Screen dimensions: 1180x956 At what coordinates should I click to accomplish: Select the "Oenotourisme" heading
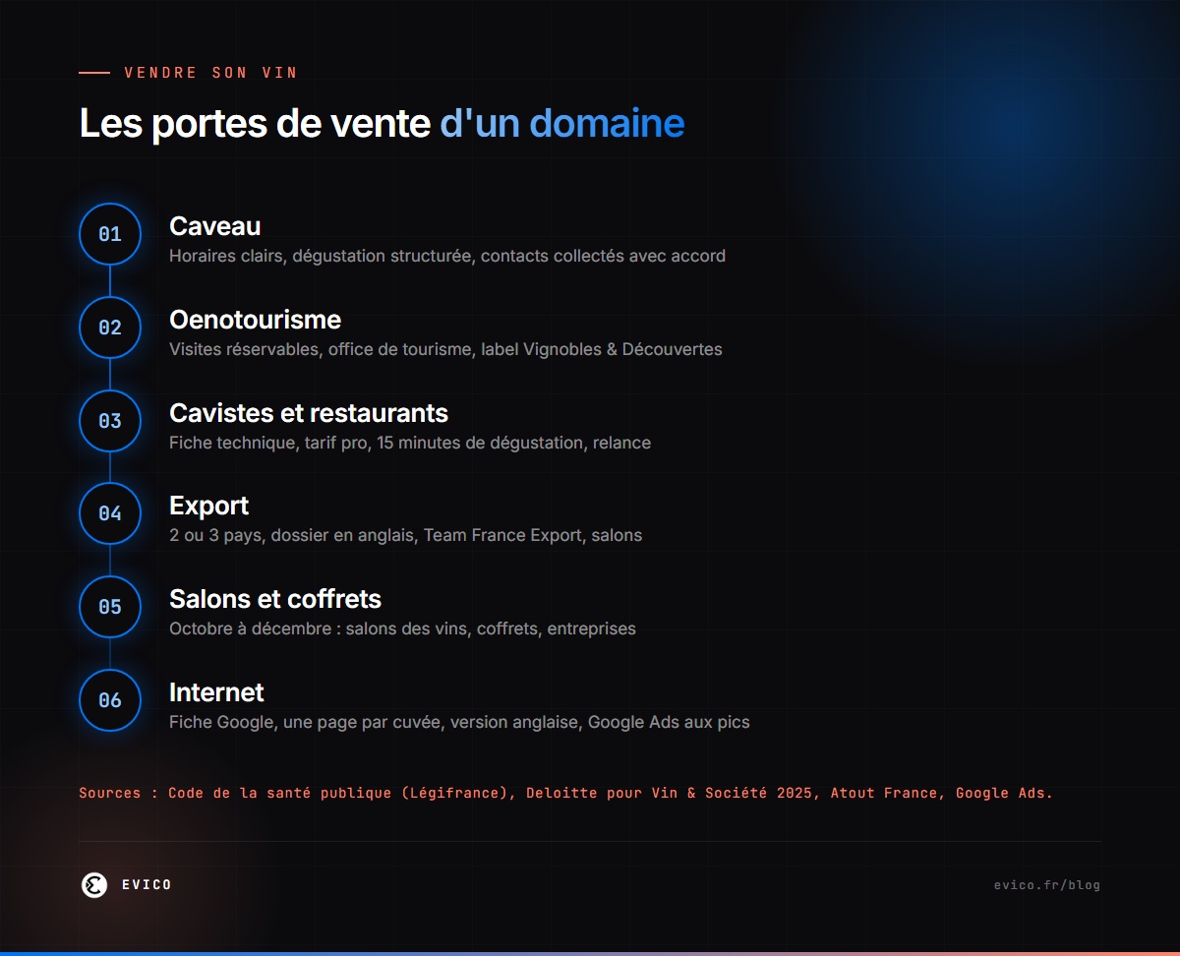coord(255,320)
